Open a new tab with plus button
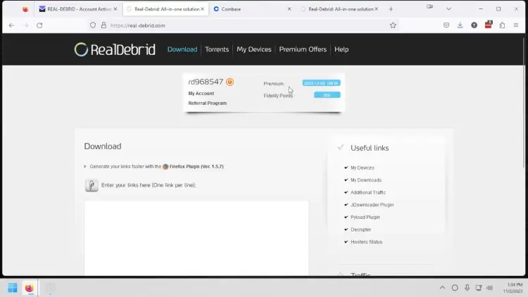Viewport: 528px width, 297px height. 391,9
